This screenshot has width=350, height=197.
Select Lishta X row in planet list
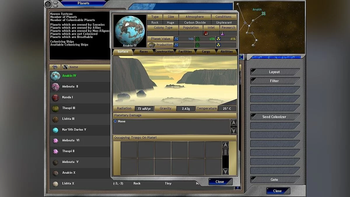pyautogui.click(x=68, y=184)
